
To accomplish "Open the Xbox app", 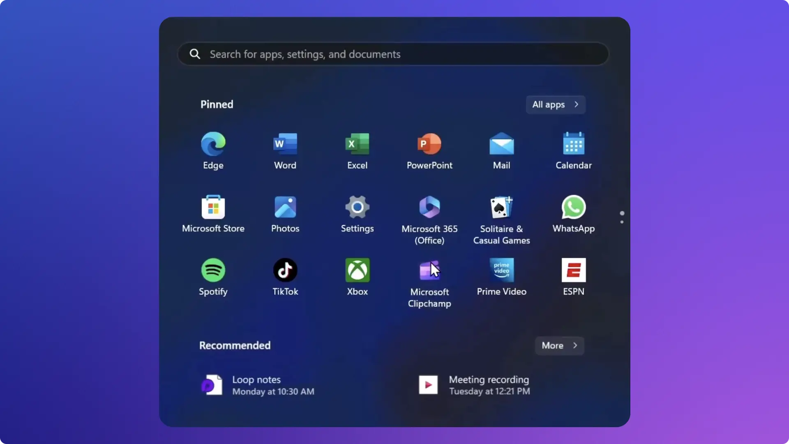I will (357, 270).
